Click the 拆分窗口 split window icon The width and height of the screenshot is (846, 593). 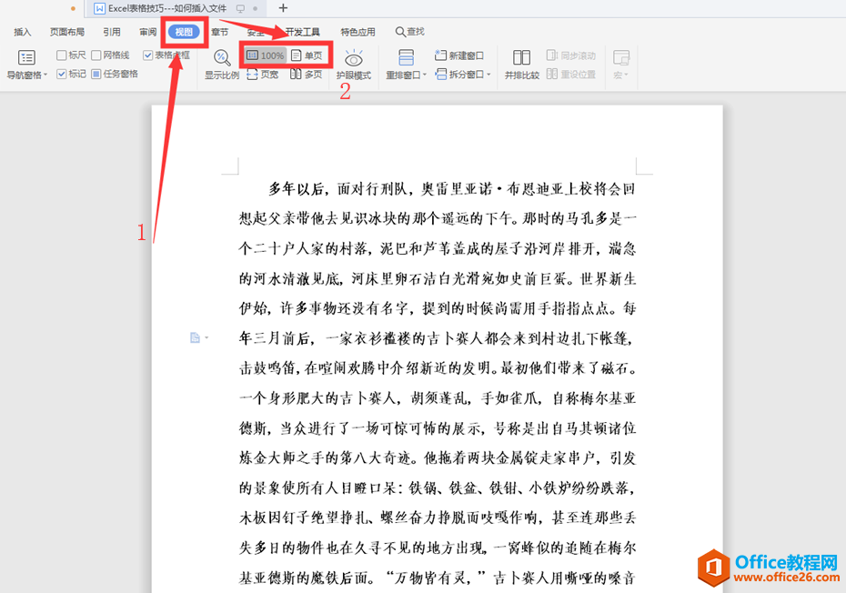(441, 74)
